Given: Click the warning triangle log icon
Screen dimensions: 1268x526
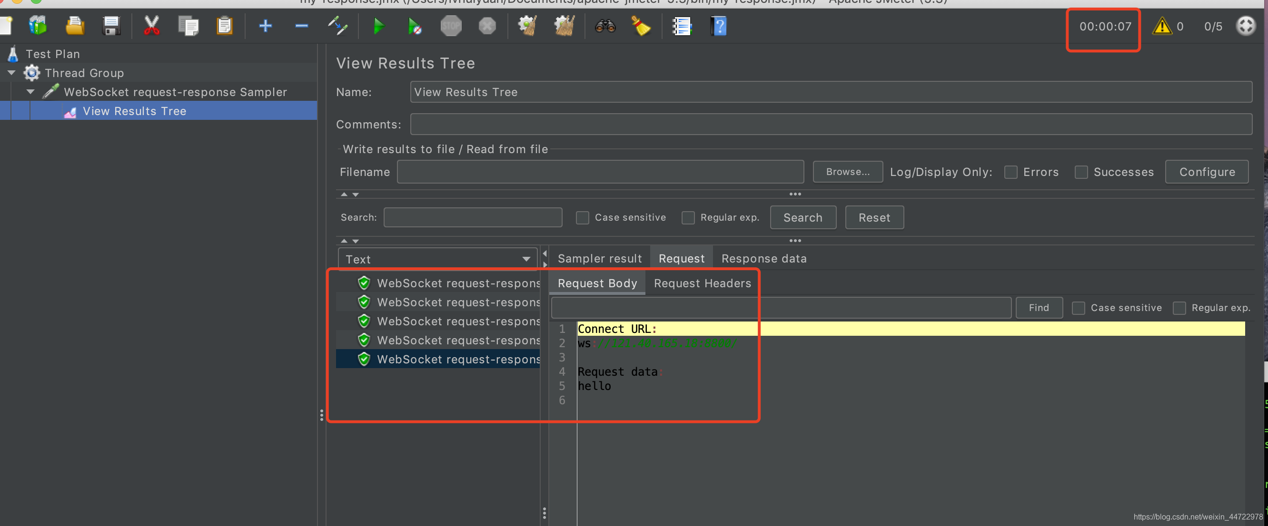Looking at the screenshot, I should tap(1162, 26).
